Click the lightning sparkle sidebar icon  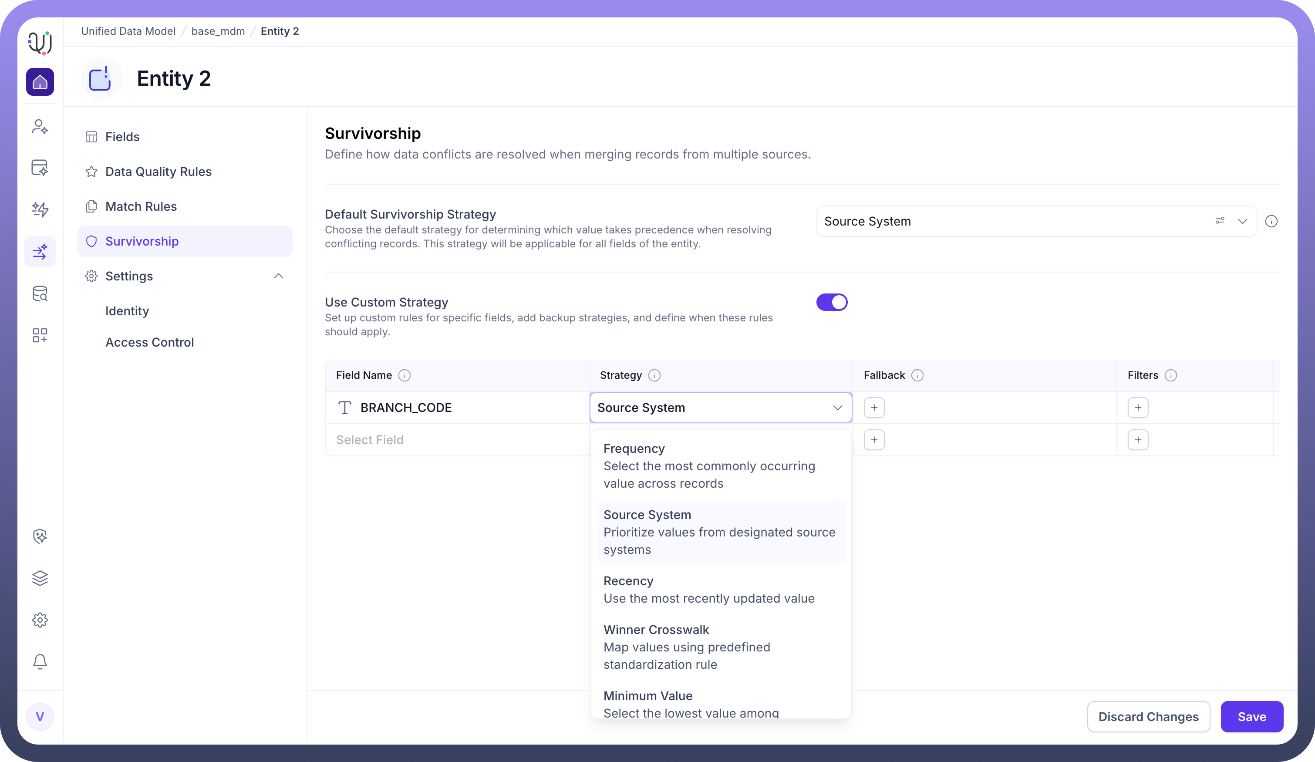[x=40, y=209]
